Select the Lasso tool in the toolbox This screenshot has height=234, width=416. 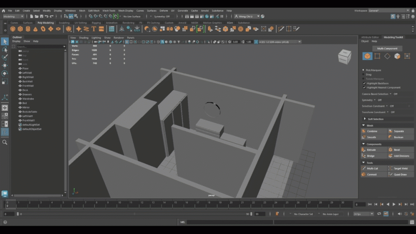5,49
